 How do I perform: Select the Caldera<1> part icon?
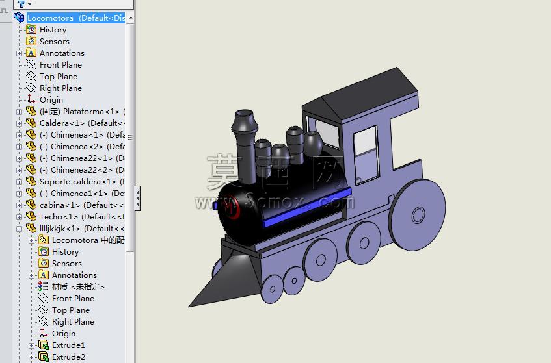pos(31,123)
